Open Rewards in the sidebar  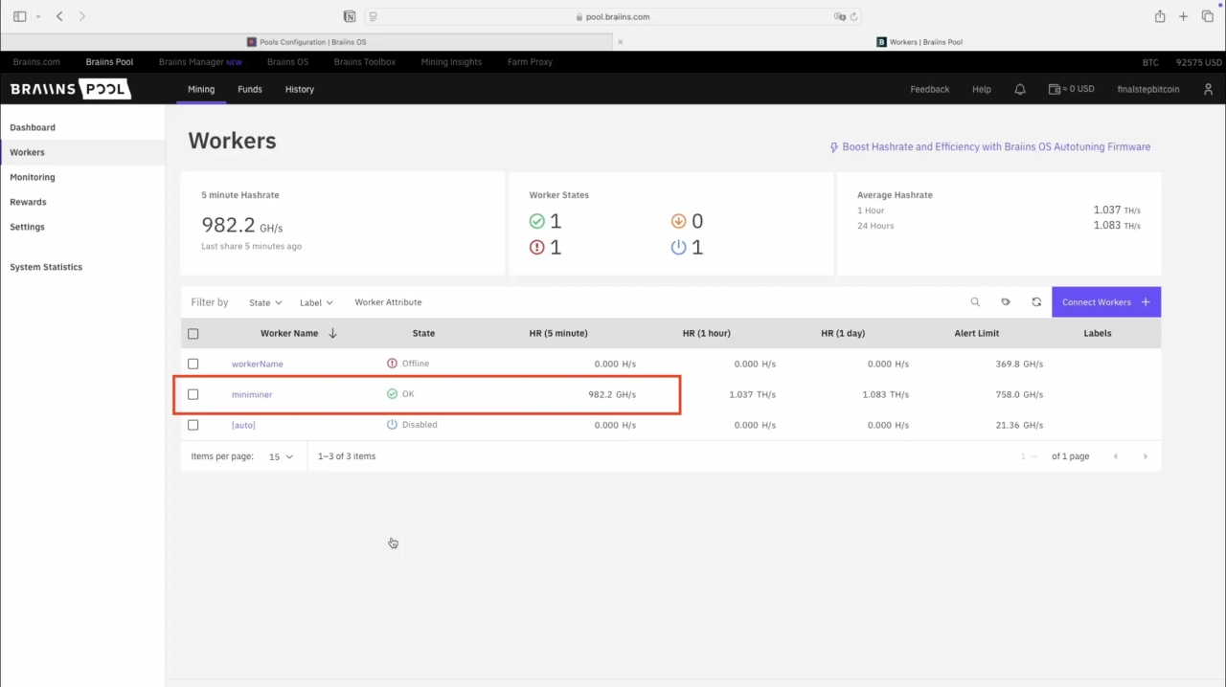tap(28, 202)
